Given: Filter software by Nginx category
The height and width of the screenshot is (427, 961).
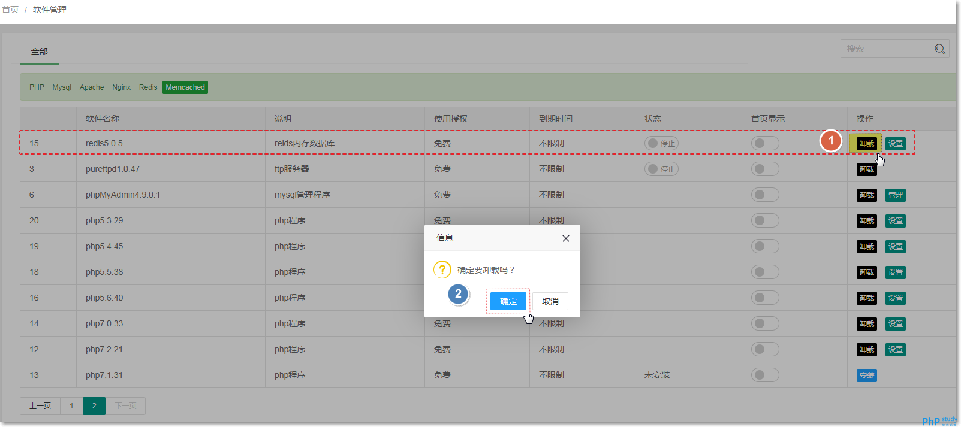Looking at the screenshot, I should point(121,87).
